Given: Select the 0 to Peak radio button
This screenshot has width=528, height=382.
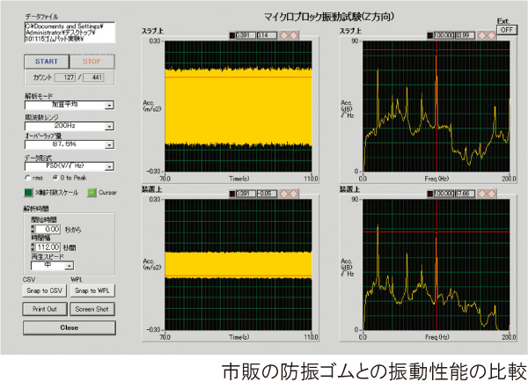Looking at the screenshot, I should click(x=56, y=177).
